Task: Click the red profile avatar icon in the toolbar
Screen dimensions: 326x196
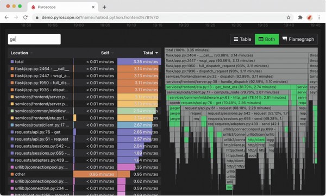Action: [x=310, y=17]
